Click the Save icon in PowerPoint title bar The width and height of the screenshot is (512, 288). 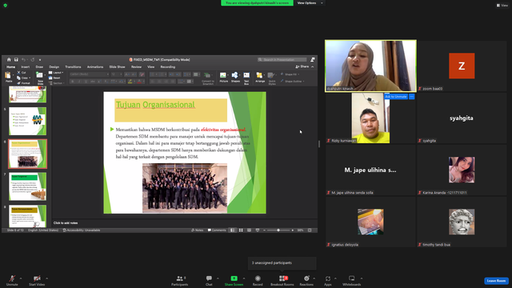16,60
